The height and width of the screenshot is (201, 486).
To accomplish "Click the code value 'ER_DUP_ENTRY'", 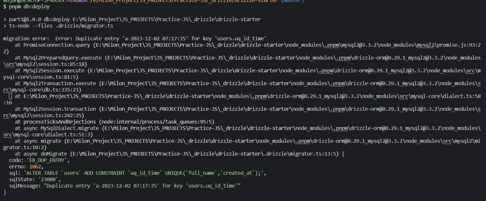I will (x=47, y=160).
